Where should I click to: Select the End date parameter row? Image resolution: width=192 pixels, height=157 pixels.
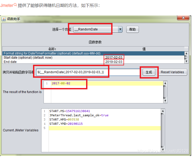(93, 62)
